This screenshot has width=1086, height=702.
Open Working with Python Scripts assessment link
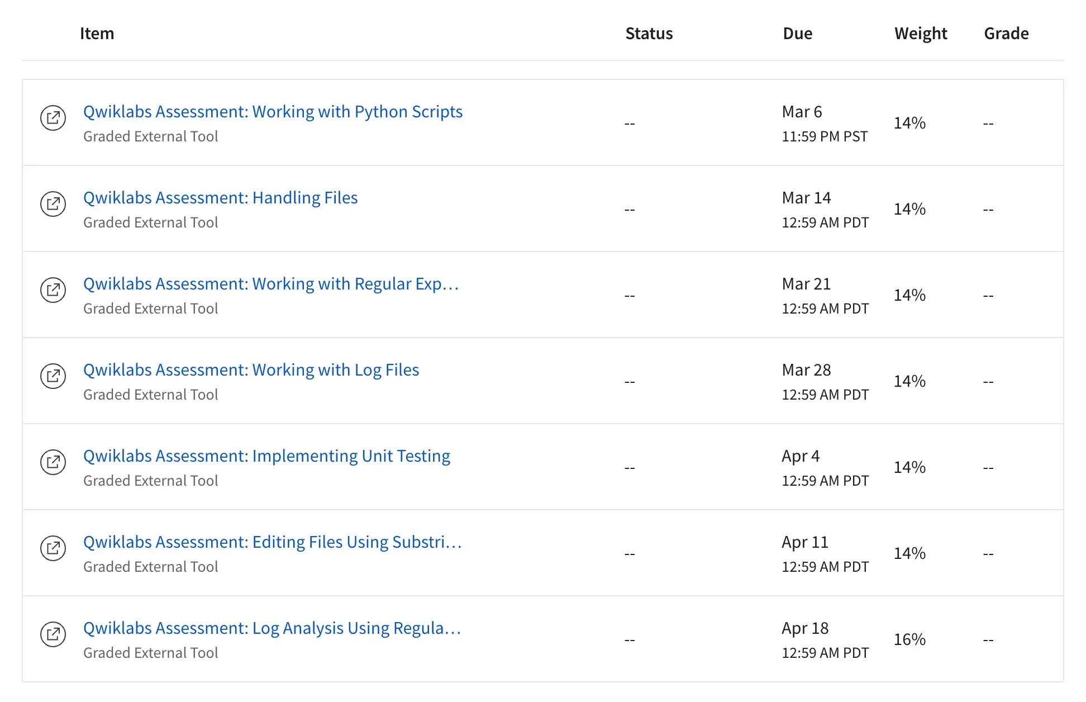pos(273,112)
